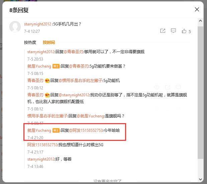207x184 pixels.
Task: Select timestamp 7-5 20:53
Action: pos(35,59)
